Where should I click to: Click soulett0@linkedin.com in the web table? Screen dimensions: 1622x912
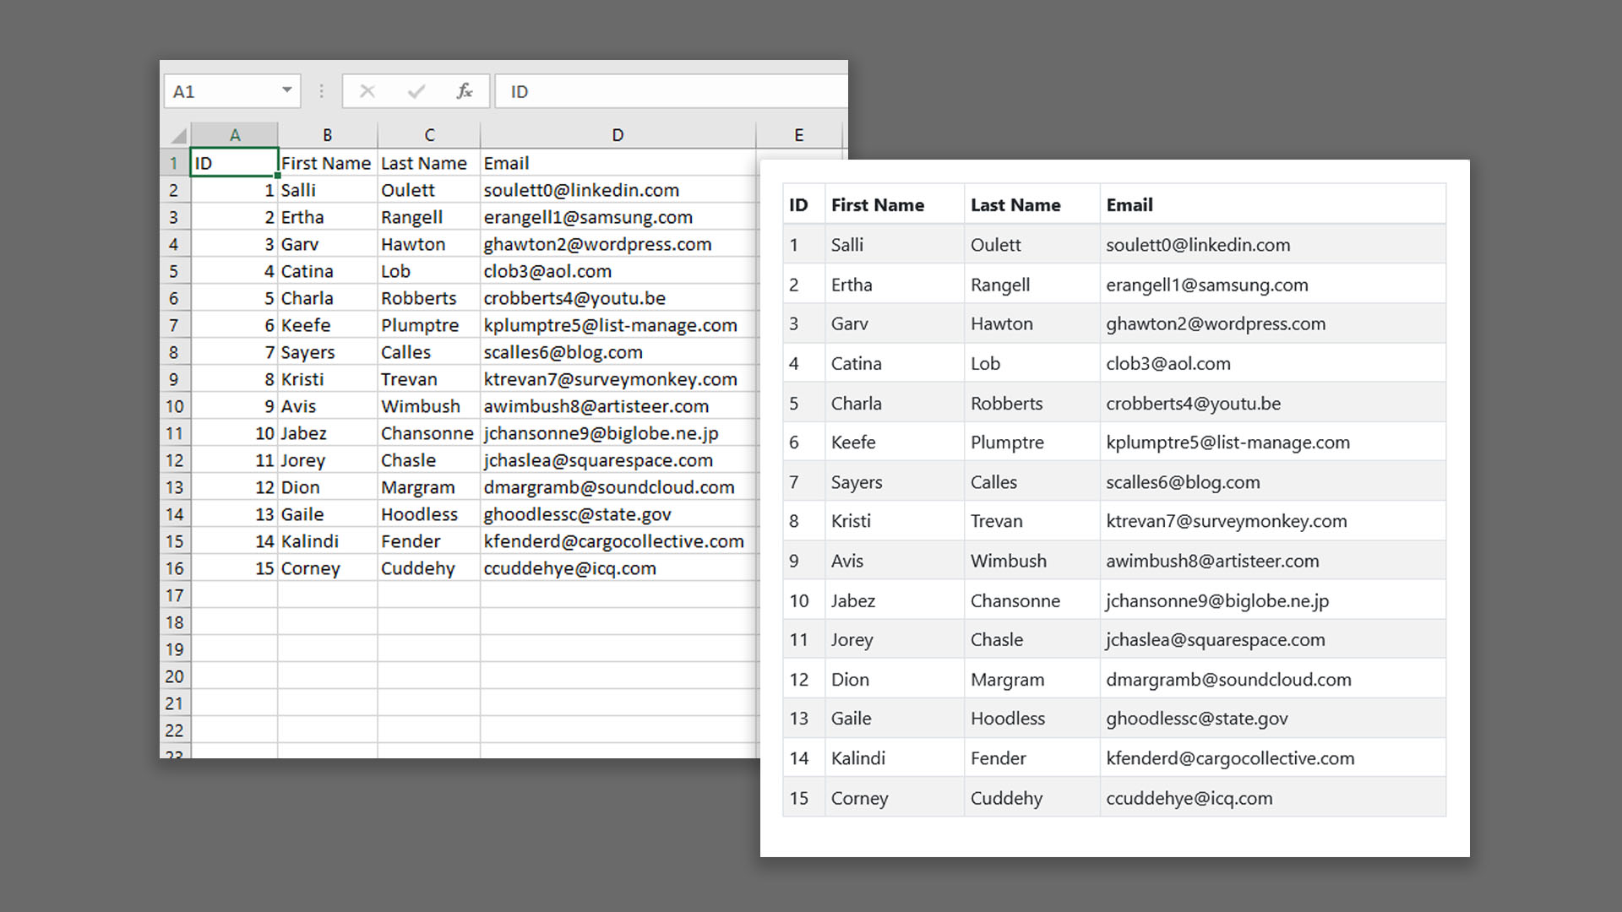[x=1199, y=244]
